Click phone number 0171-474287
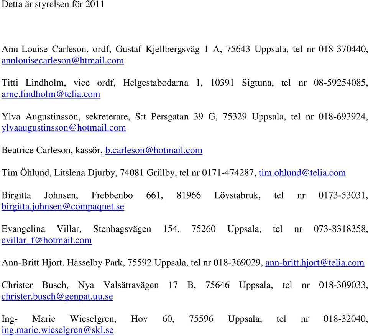The width and height of the screenshot is (368, 336). point(229,173)
